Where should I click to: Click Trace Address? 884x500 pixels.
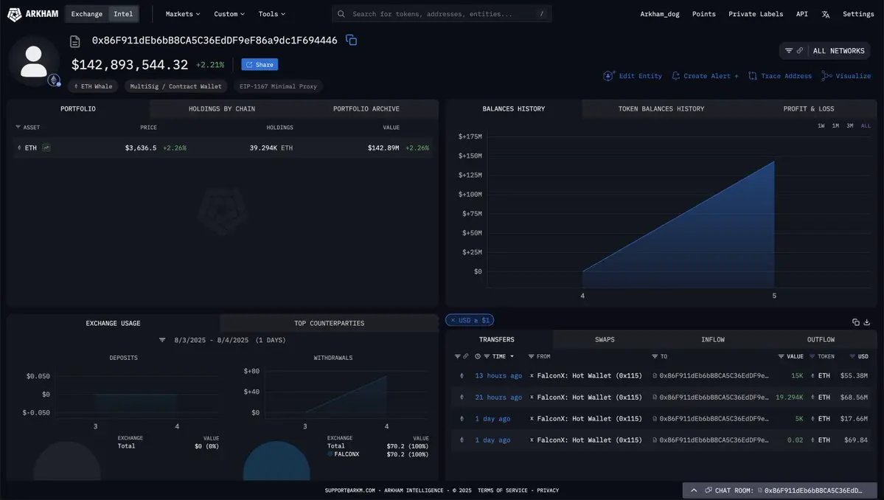[780, 75]
